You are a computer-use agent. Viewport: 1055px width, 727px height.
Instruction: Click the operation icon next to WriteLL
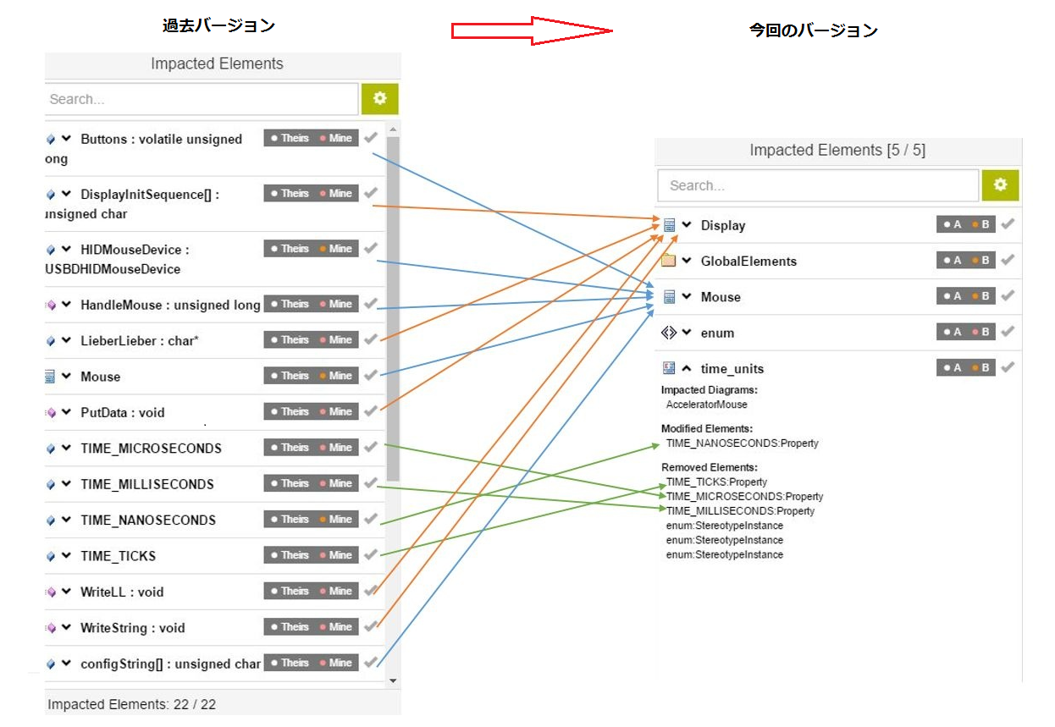click(x=51, y=592)
